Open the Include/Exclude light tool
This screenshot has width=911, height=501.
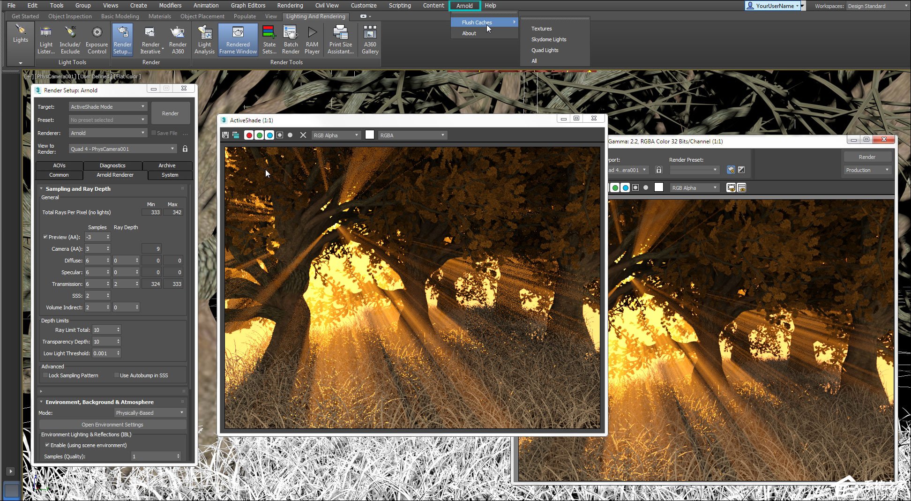(x=70, y=40)
